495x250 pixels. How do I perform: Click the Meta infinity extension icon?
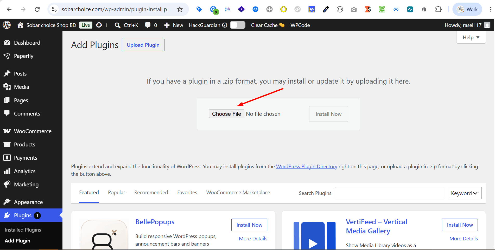[x=396, y=9]
